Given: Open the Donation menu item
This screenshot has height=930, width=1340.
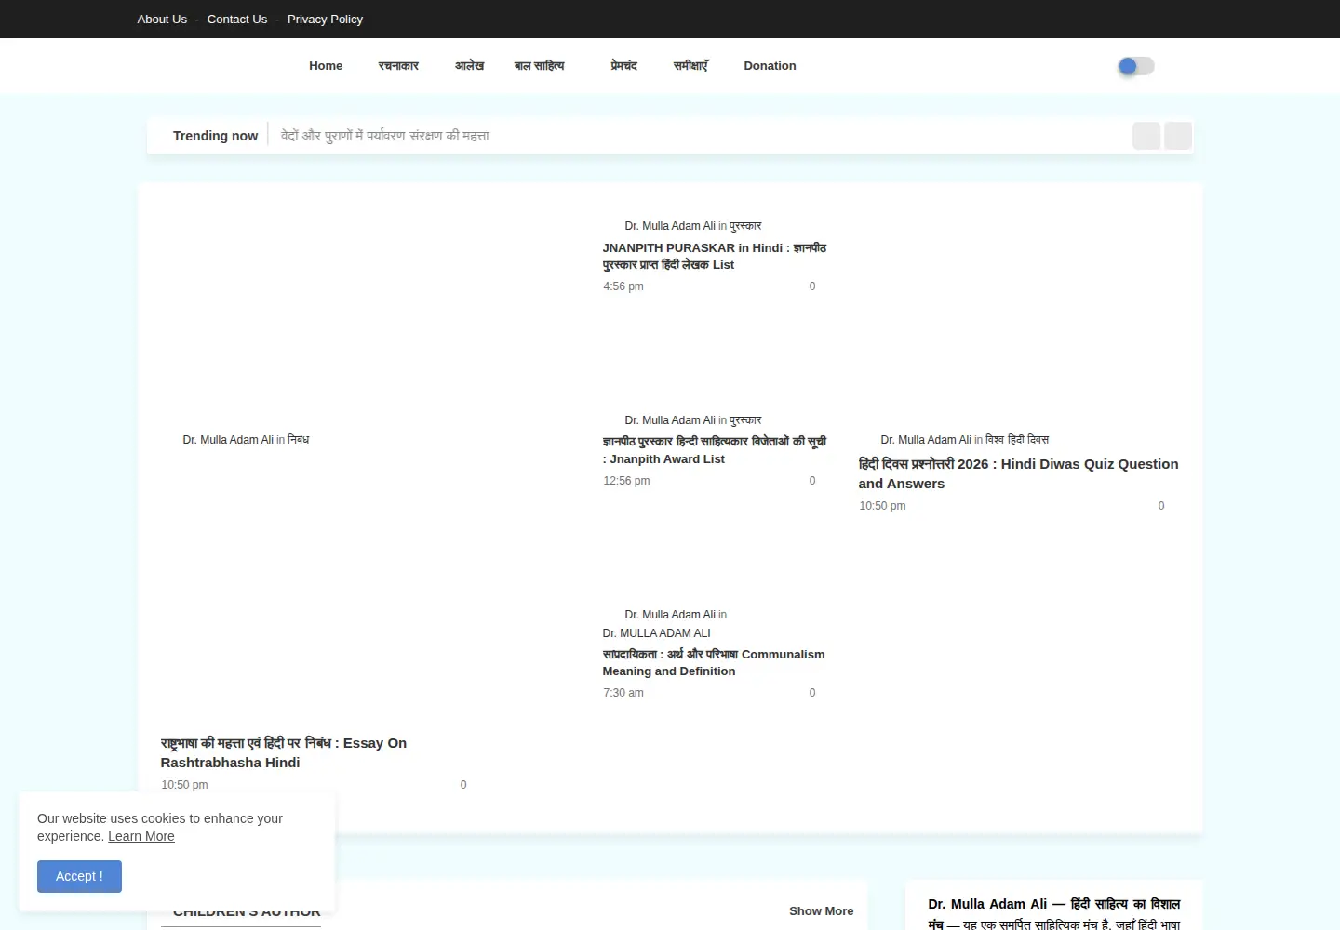Looking at the screenshot, I should tap(770, 66).
